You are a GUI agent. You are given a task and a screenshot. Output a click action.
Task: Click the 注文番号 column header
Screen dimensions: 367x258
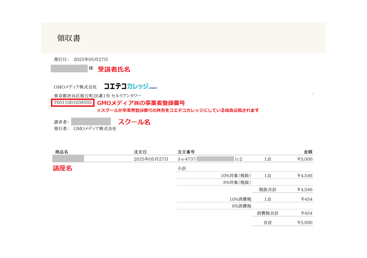[186, 152]
